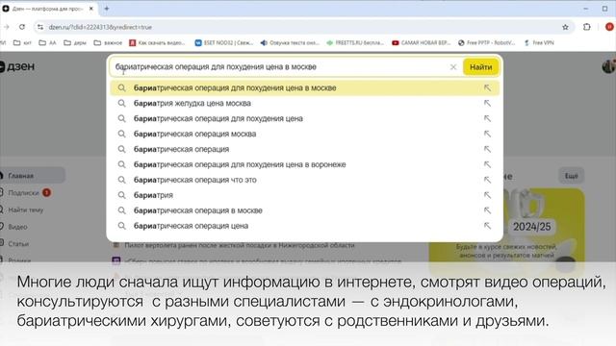Viewport: 616px width, 346px height.
Task: Close the Дзен browser tab
Action: [91, 9]
